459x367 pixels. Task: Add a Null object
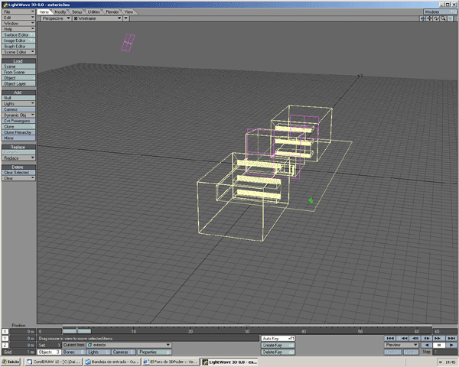(x=18, y=98)
